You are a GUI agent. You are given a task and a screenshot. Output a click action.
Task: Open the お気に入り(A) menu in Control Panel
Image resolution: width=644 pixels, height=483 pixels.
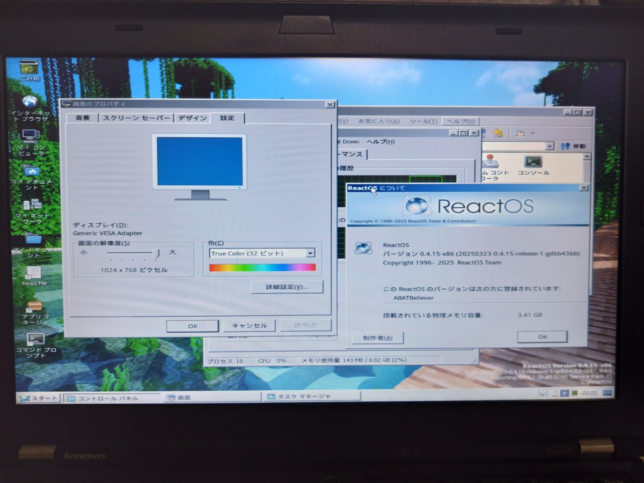(378, 122)
